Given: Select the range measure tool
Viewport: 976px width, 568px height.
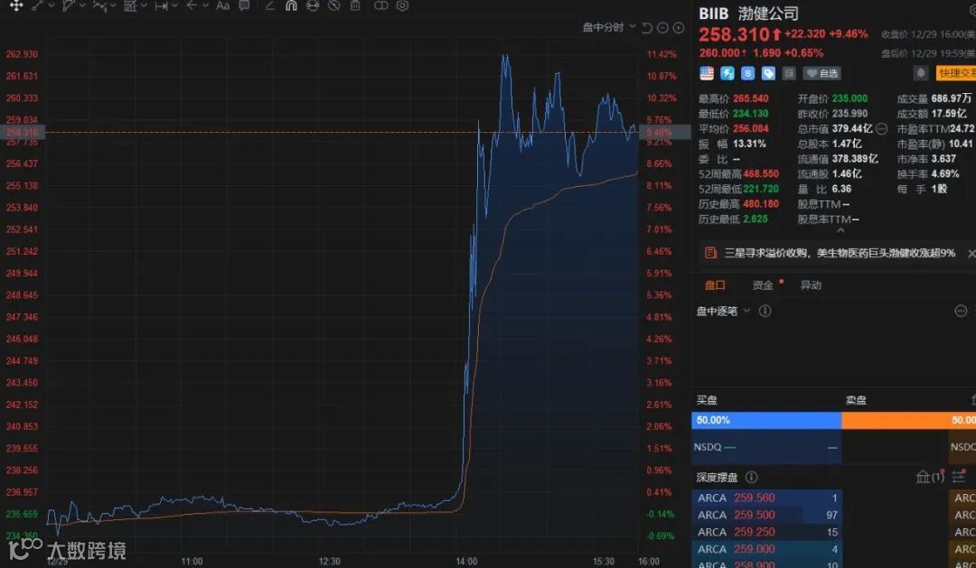Looking at the screenshot, I should [161, 5].
